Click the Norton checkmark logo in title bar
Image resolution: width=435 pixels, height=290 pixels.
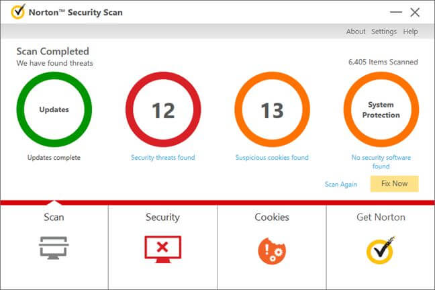[18, 11]
